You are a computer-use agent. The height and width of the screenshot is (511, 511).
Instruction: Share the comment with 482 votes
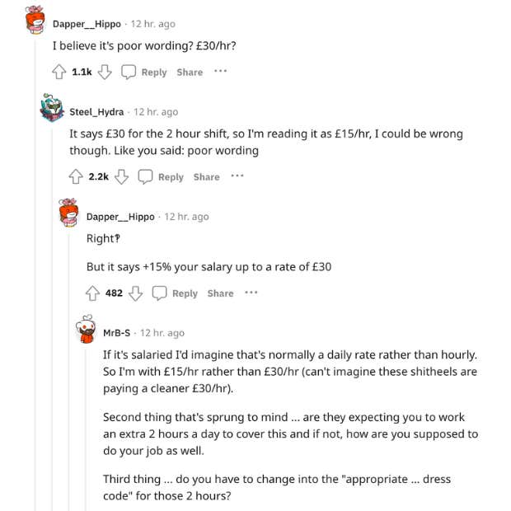point(220,293)
